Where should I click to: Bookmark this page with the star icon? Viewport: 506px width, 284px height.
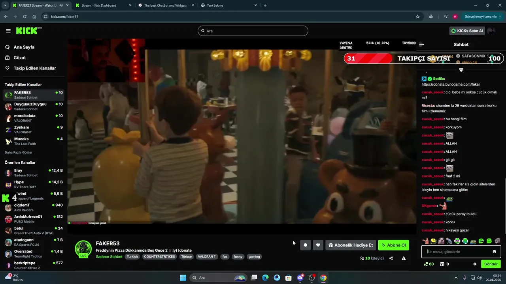(x=417, y=17)
